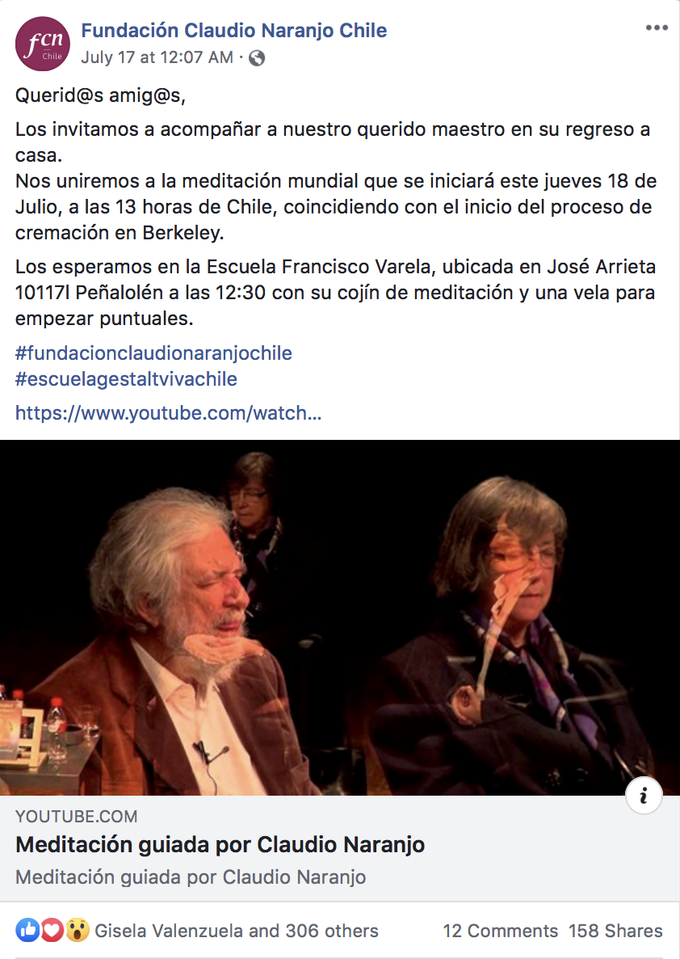Click the Wow reaction emoji icon
Screen dimensions: 680x959
[78, 930]
